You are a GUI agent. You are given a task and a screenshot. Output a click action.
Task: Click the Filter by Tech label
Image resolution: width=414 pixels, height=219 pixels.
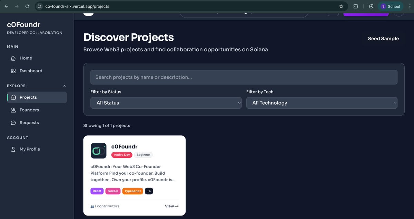tap(260, 92)
